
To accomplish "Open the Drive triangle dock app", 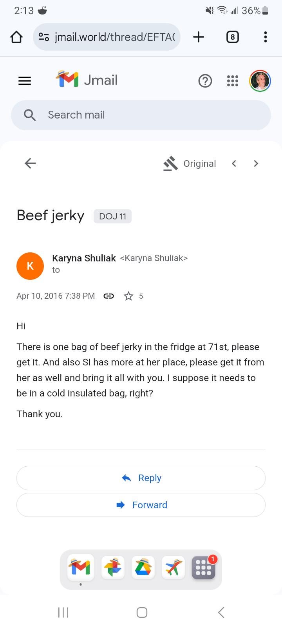I will [143, 567].
